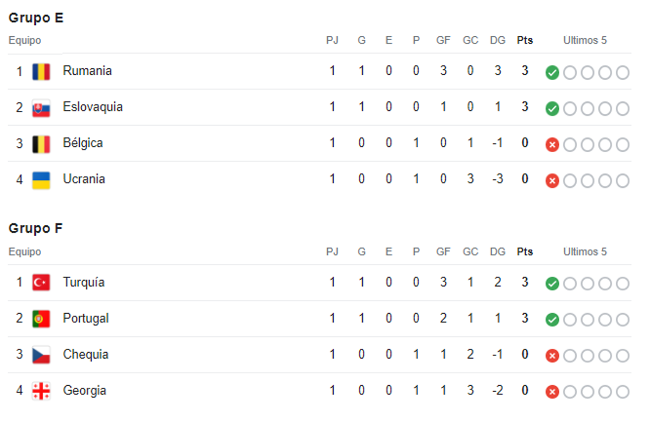Screen dimensions: 651x422
Task: Click Ucrania's red loss indicator
Action: (x=552, y=181)
